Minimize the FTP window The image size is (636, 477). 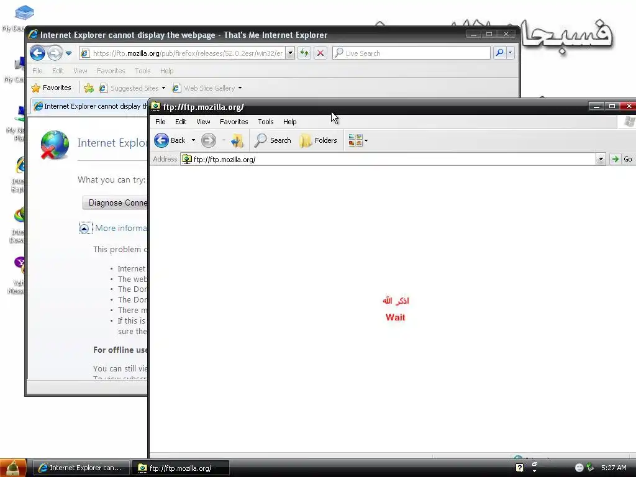pos(596,106)
